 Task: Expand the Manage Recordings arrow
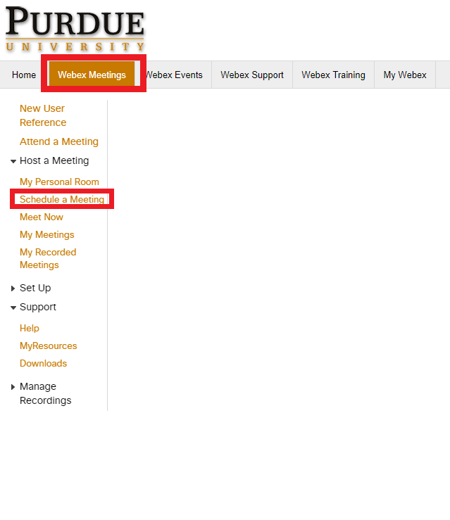[x=13, y=387]
